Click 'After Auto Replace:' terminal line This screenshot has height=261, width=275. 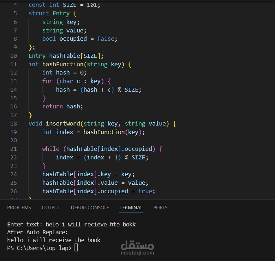click(37, 232)
